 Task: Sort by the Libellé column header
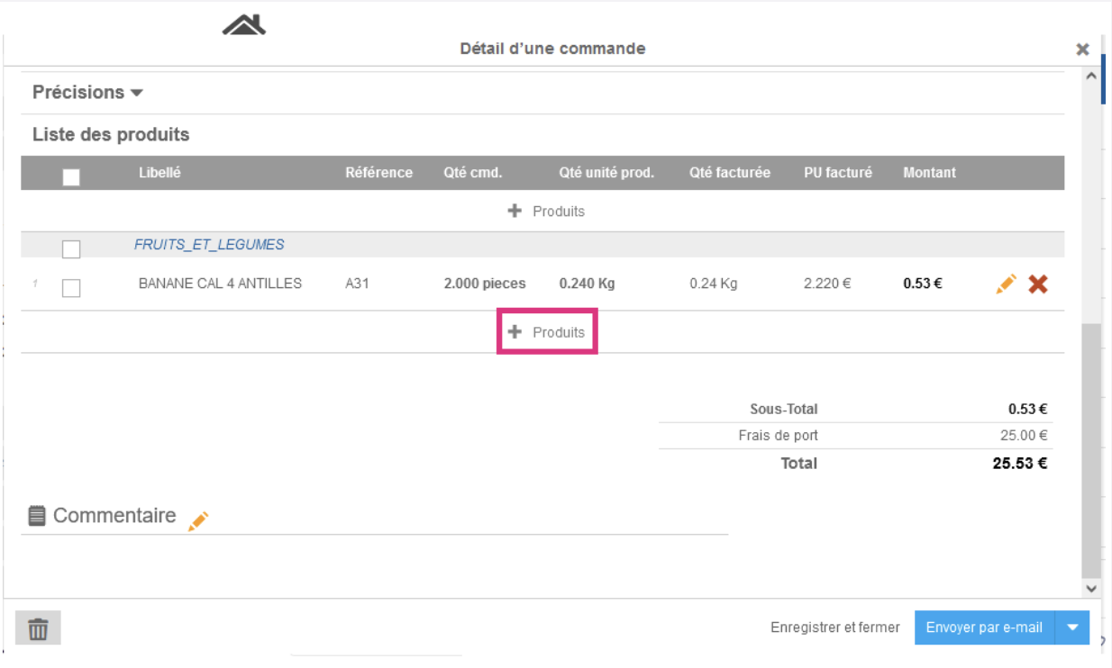pyautogui.click(x=160, y=172)
